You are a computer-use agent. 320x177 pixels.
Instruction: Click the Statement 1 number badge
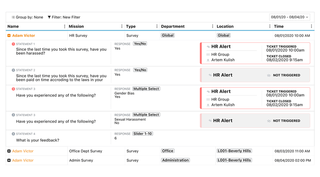13,44
